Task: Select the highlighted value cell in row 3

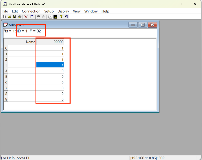Action: click(50, 65)
